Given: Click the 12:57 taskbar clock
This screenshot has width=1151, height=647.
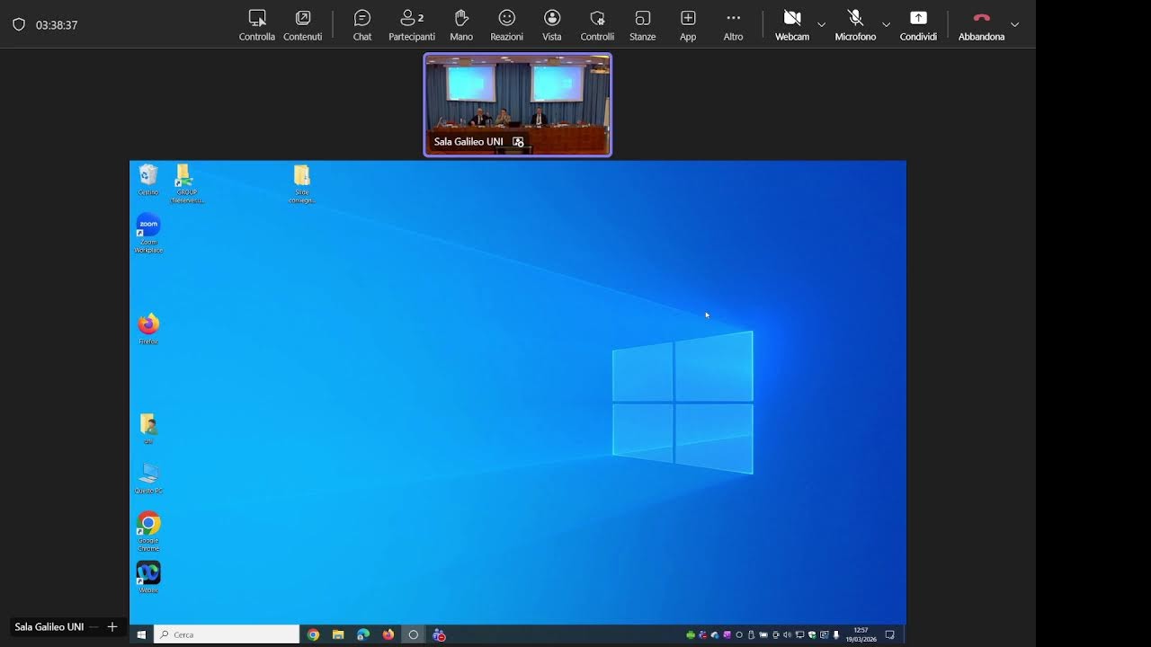Looking at the screenshot, I should coord(861,634).
